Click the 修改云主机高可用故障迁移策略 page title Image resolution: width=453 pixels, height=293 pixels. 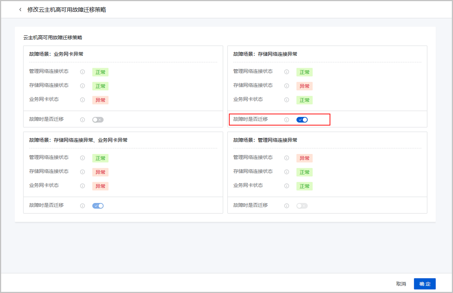coord(66,10)
